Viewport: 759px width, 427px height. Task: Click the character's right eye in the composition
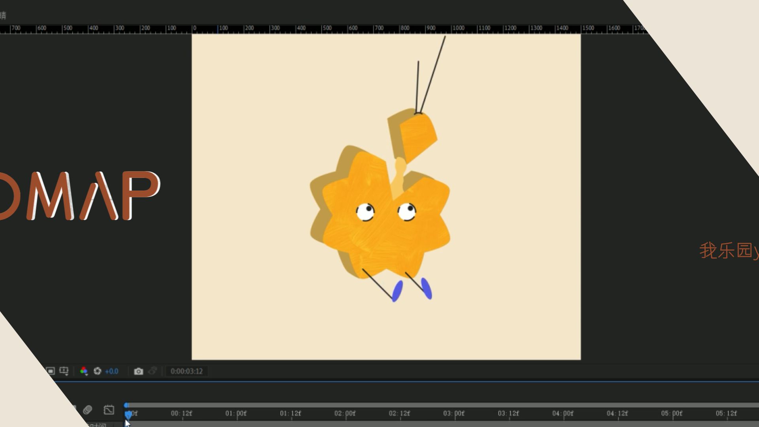[x=407, y=212]
